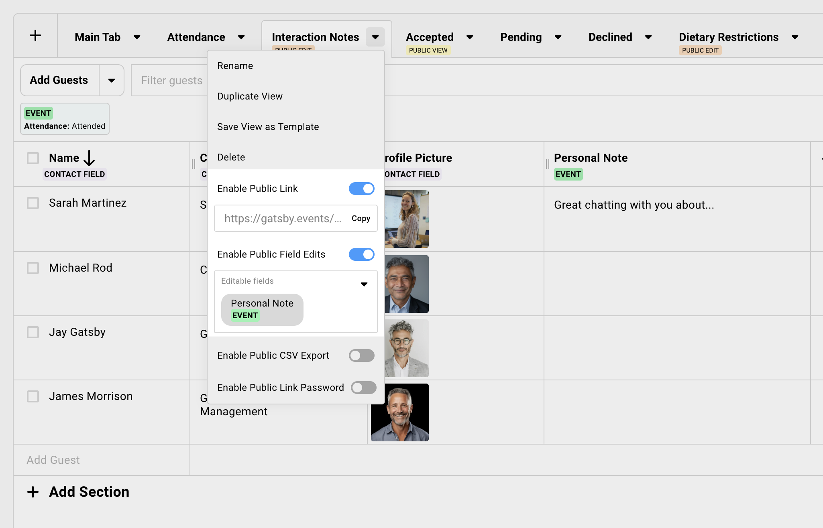
Task: Click Add Guest at the bottom row
Action: (x=53, y=460)
